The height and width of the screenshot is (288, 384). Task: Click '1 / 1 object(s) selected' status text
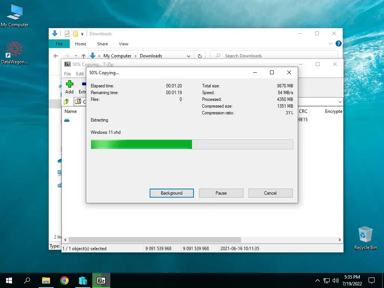[x=84, y=249]
